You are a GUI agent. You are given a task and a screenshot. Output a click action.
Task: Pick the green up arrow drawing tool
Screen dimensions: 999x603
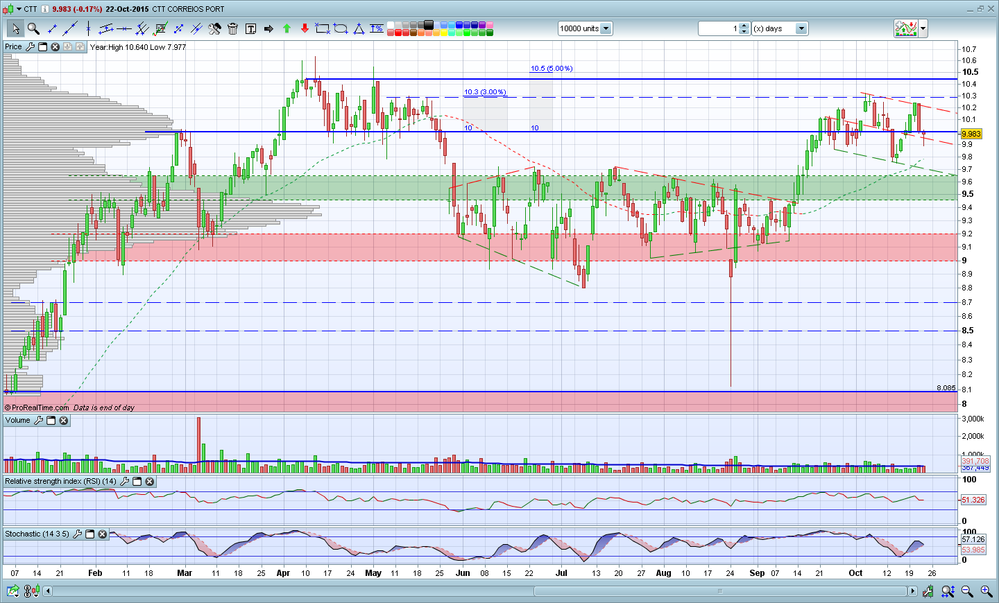click(287, 28)
